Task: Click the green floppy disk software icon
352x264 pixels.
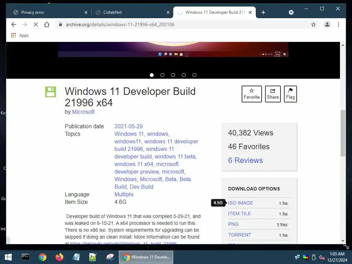Action: [x=51, y=92]
